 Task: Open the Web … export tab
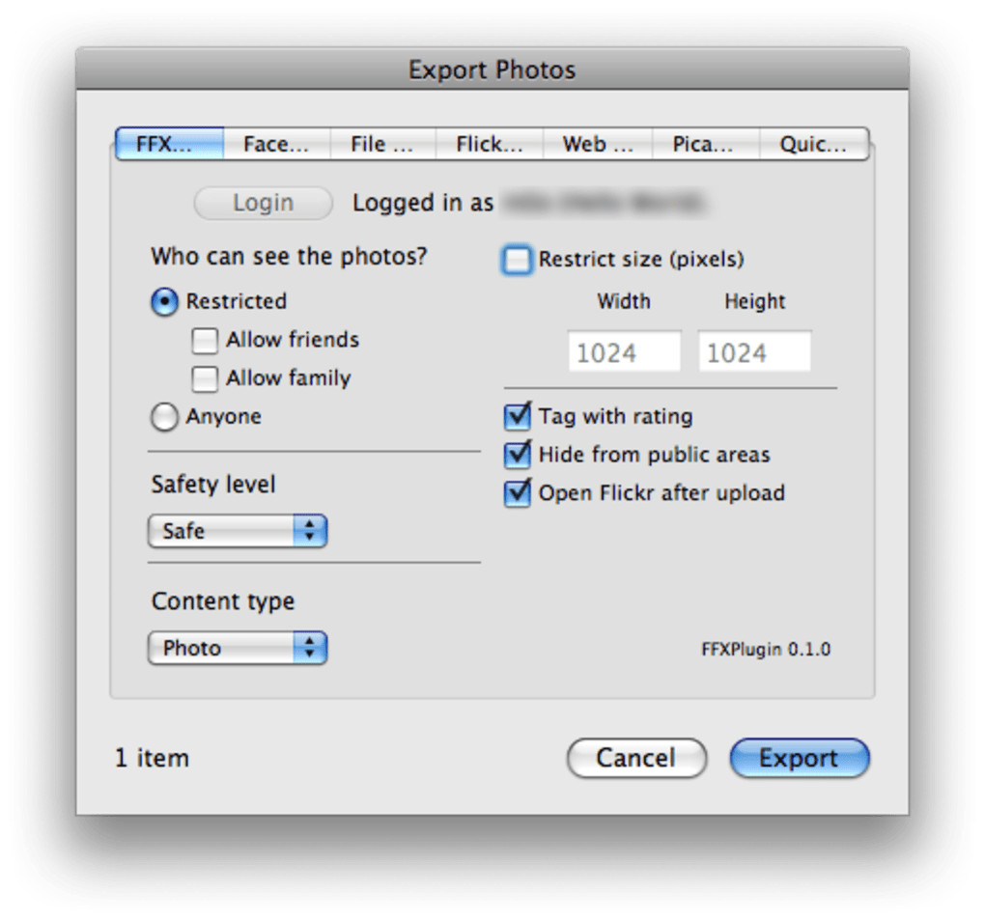tap(597, 145)
